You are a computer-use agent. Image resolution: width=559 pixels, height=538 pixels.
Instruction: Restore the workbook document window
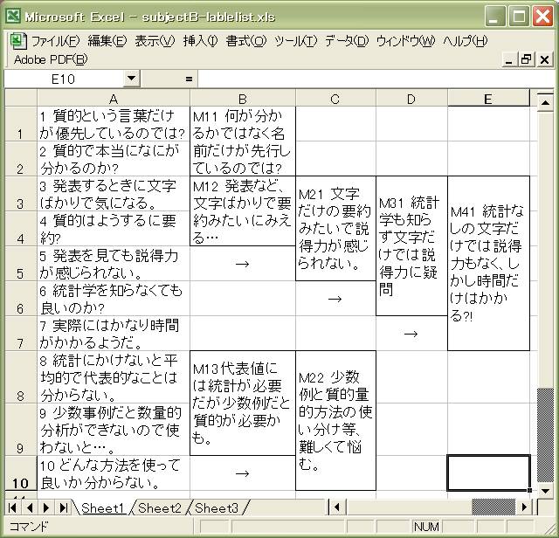[x=526, y=59]
